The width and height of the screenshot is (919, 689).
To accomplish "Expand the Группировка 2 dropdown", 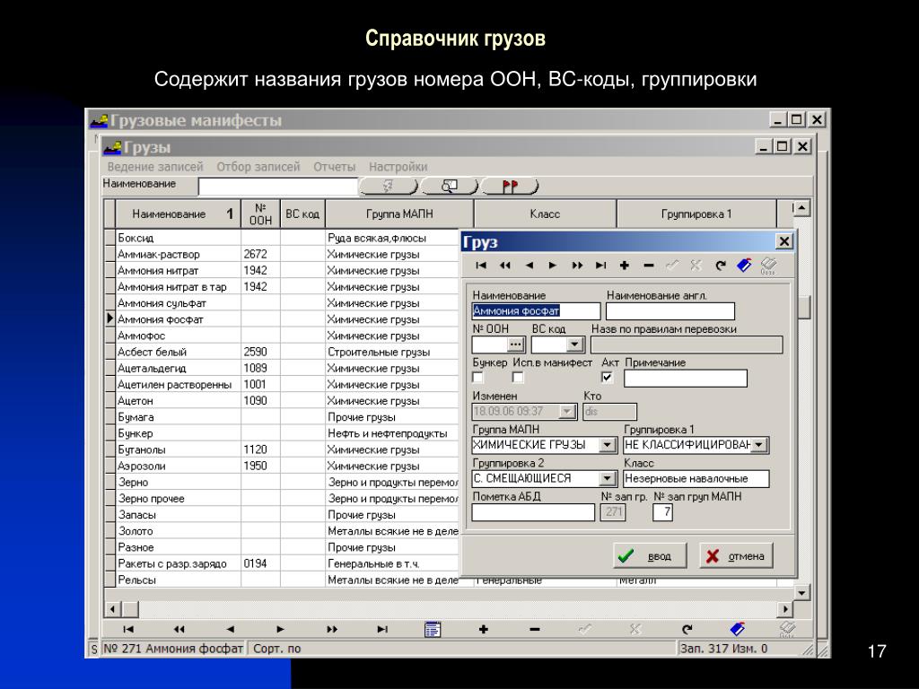I will (x=608, y=479).
